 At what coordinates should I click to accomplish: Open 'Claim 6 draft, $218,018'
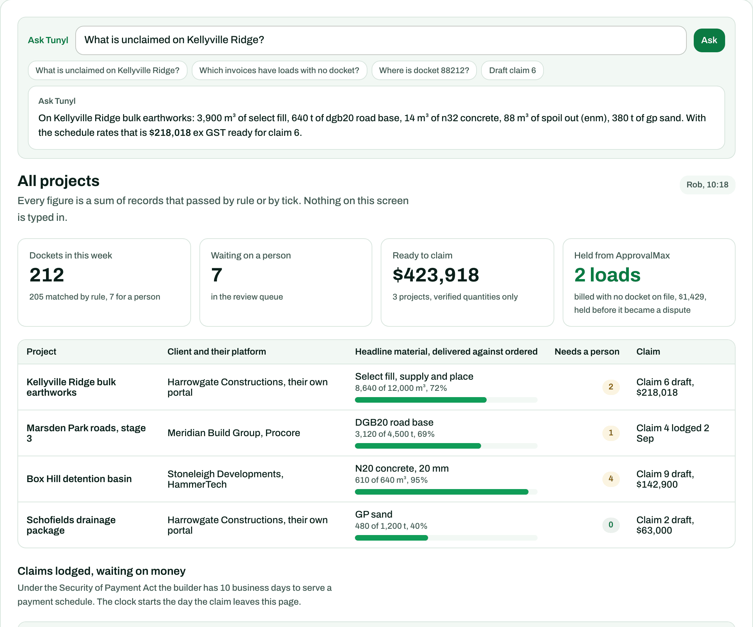tap(665, 387)
